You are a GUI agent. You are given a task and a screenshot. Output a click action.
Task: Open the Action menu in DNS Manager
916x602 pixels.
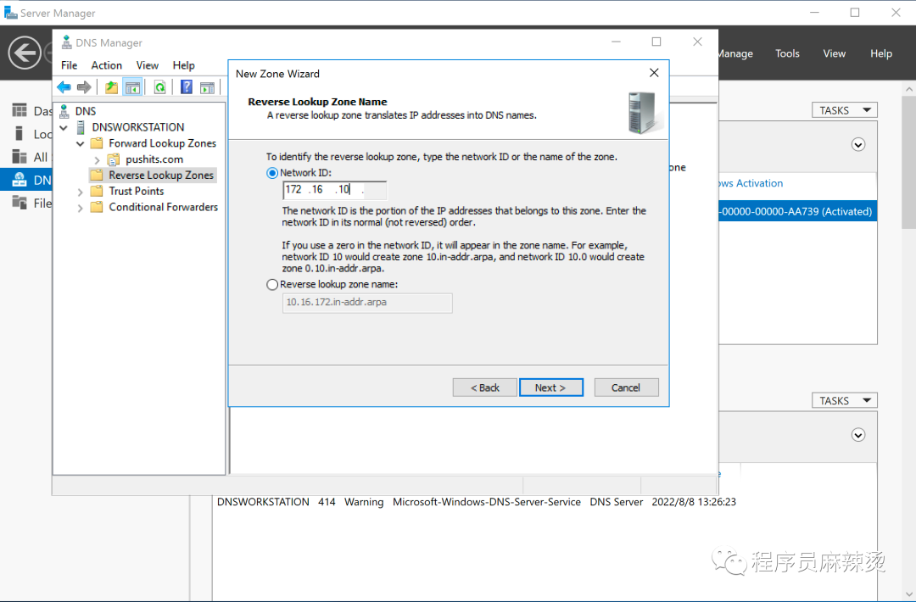pos(106,65)
